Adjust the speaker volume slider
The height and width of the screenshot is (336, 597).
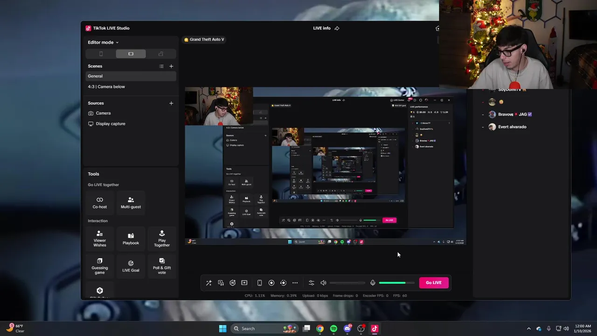point(347,283)
